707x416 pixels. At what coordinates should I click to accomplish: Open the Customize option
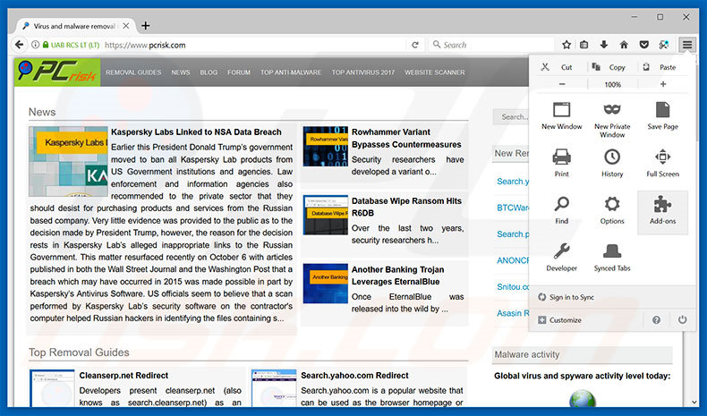565,320
